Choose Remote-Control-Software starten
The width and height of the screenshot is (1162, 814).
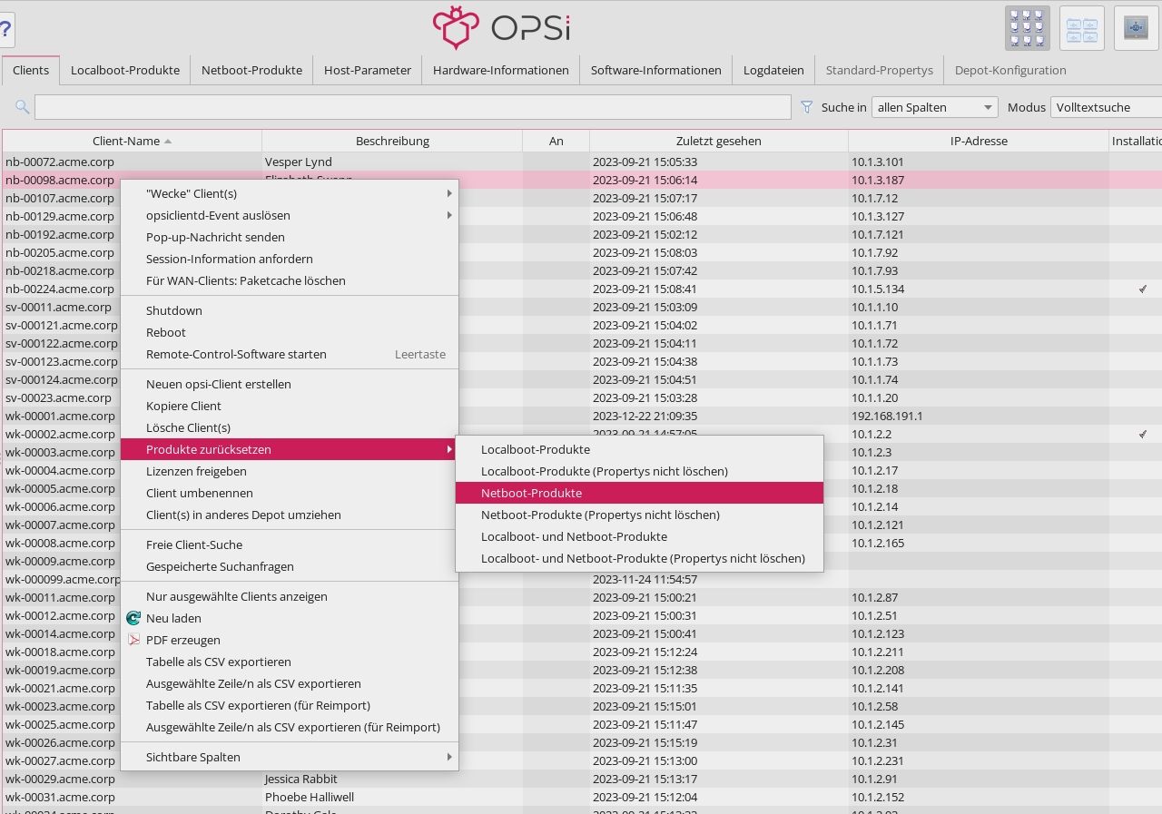coord(290,354)
